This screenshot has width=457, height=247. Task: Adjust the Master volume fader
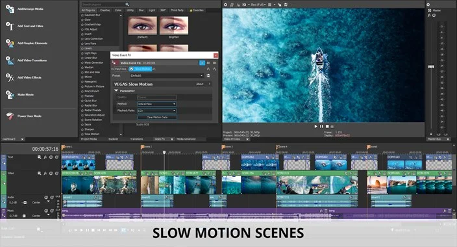click(431, 66)
